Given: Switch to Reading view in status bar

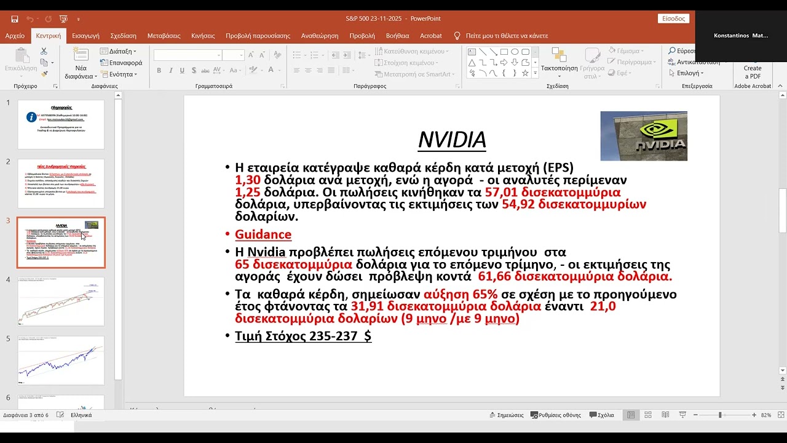Looking at the screenshot, I should point(665,415).
